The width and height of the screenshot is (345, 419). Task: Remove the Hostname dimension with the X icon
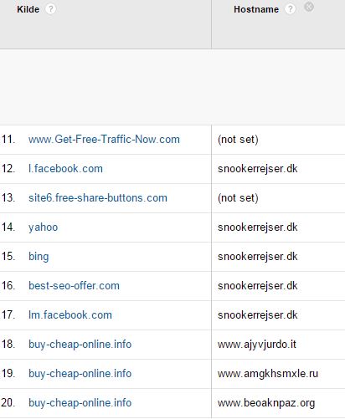tap(309, 7)
